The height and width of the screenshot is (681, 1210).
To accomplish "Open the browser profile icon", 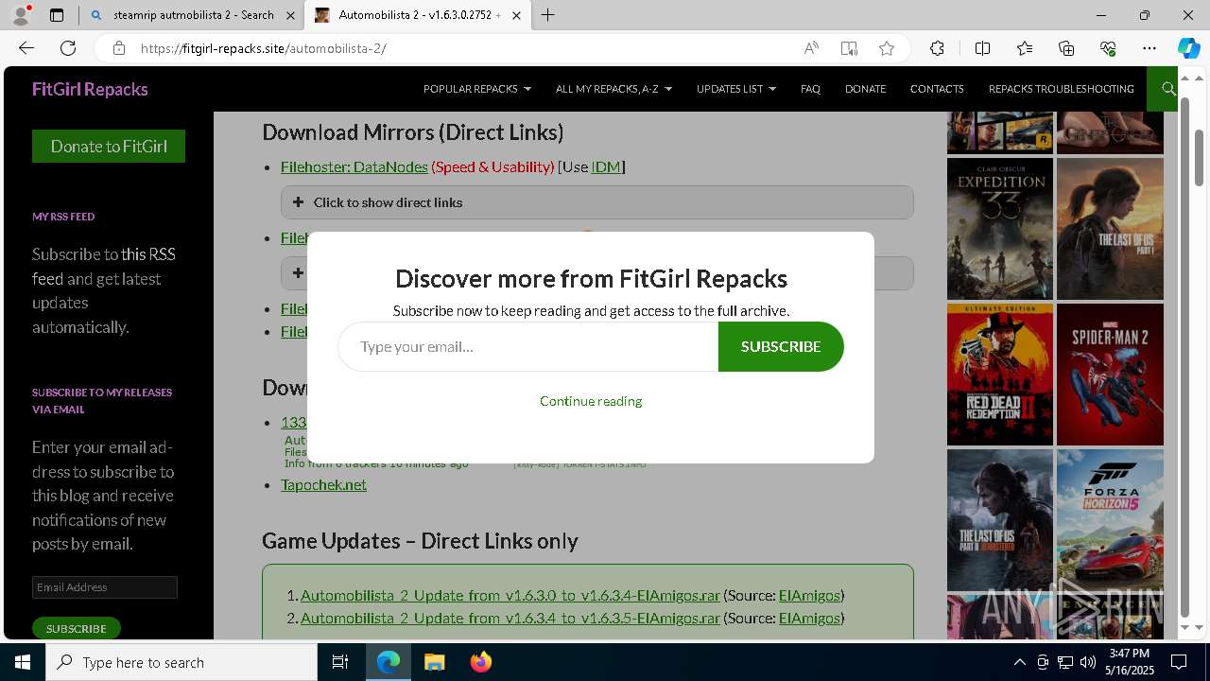I will tap(21, 15).
